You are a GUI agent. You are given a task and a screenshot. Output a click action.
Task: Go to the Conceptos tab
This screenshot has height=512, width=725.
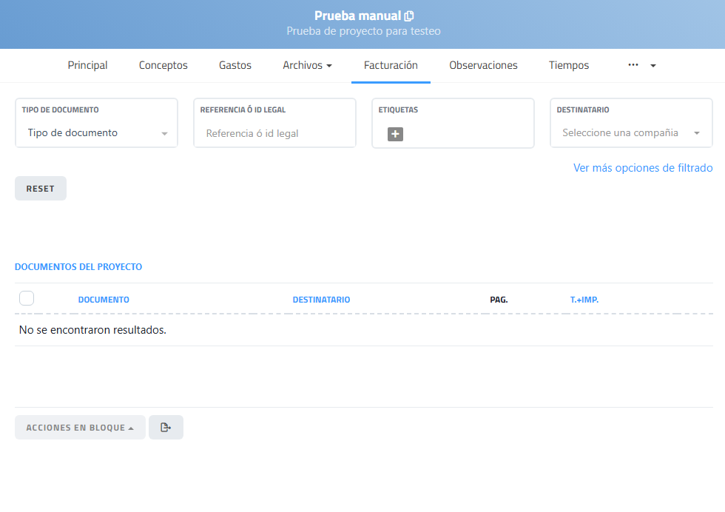(163, 65)
